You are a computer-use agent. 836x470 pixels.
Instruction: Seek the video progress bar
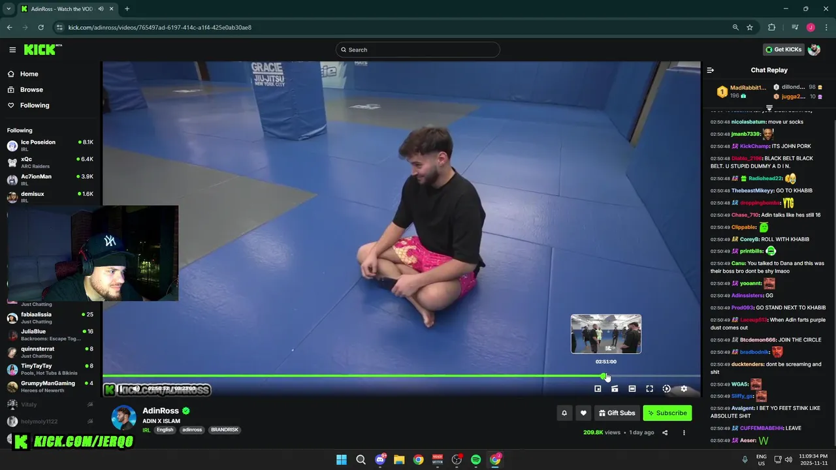coord(401,376)
